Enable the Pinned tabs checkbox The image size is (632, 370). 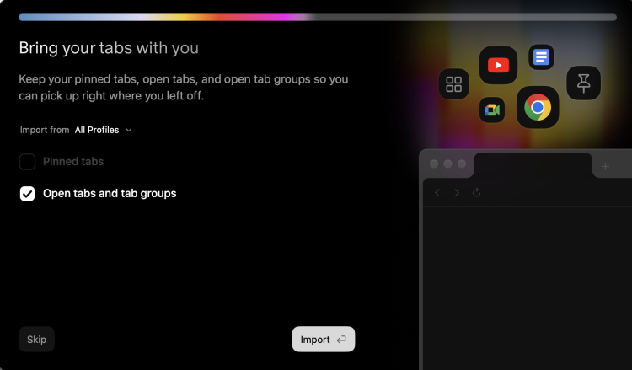(28, 162)
